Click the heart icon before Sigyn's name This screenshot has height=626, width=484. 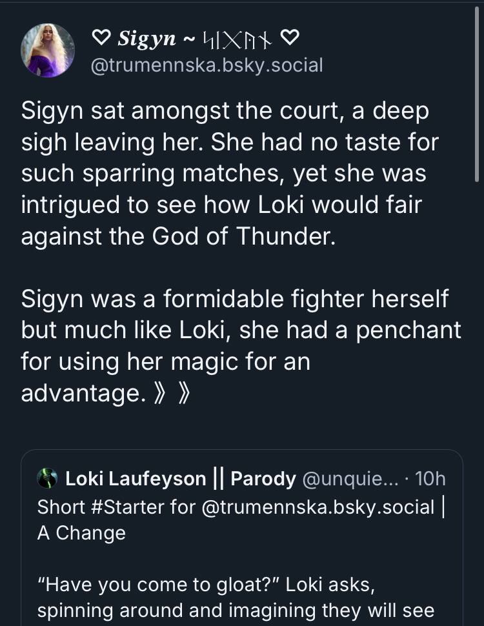101,40
